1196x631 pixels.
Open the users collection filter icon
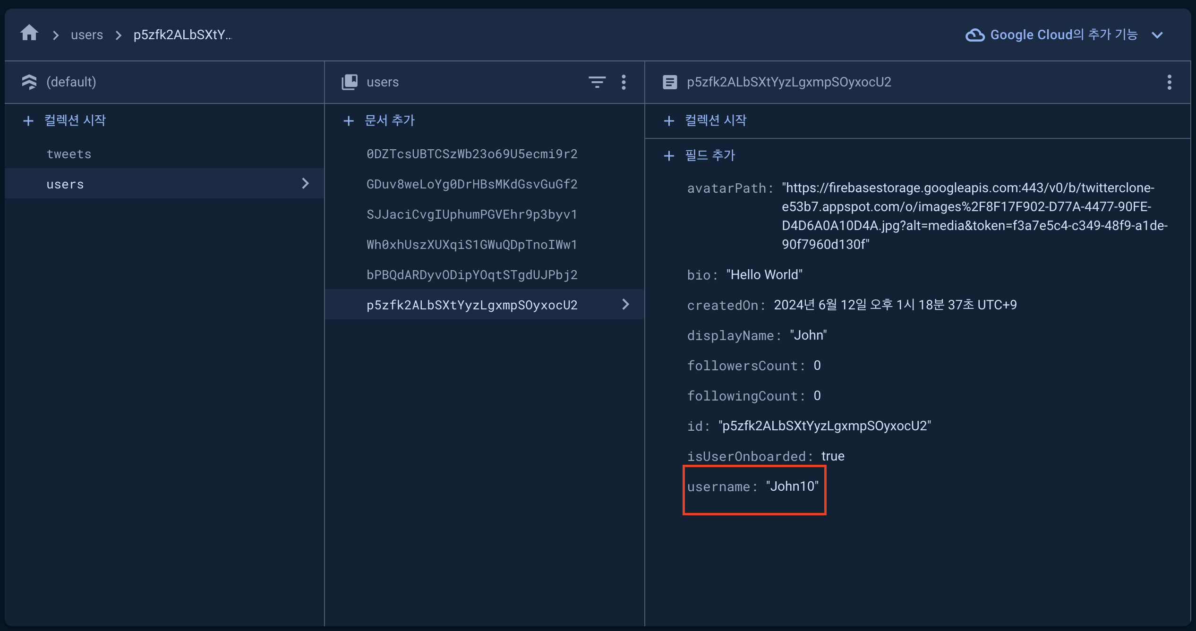tap(597, 82)
